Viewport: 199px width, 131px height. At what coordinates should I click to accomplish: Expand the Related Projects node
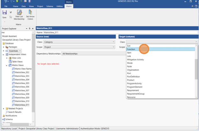4,109
